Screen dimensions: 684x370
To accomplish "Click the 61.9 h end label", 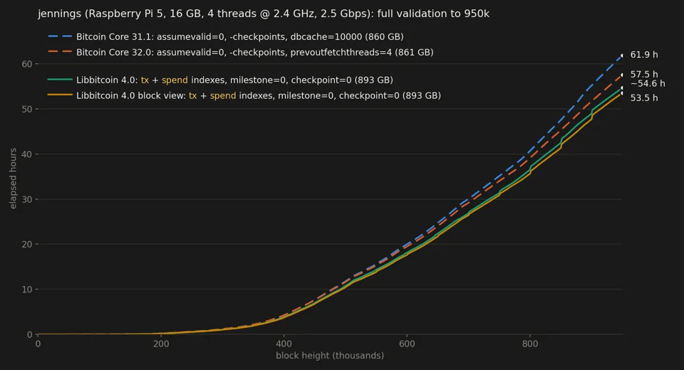I will [644, 55].
